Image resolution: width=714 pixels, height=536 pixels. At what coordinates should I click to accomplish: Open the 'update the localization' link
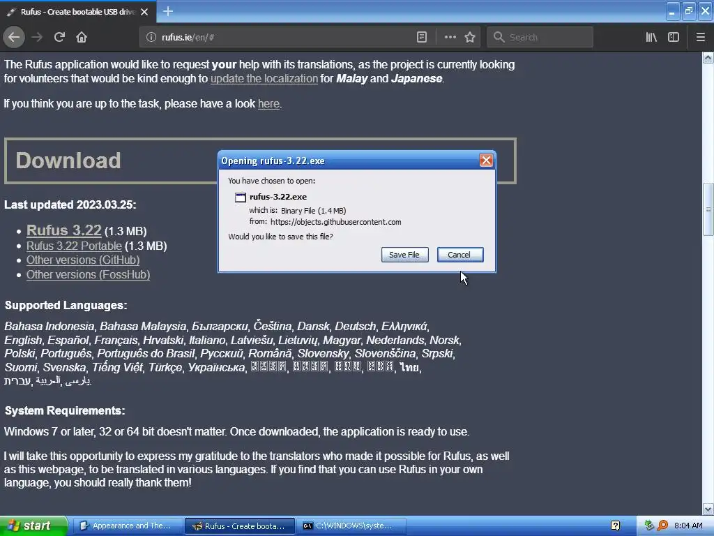click(x=264, y=78)
